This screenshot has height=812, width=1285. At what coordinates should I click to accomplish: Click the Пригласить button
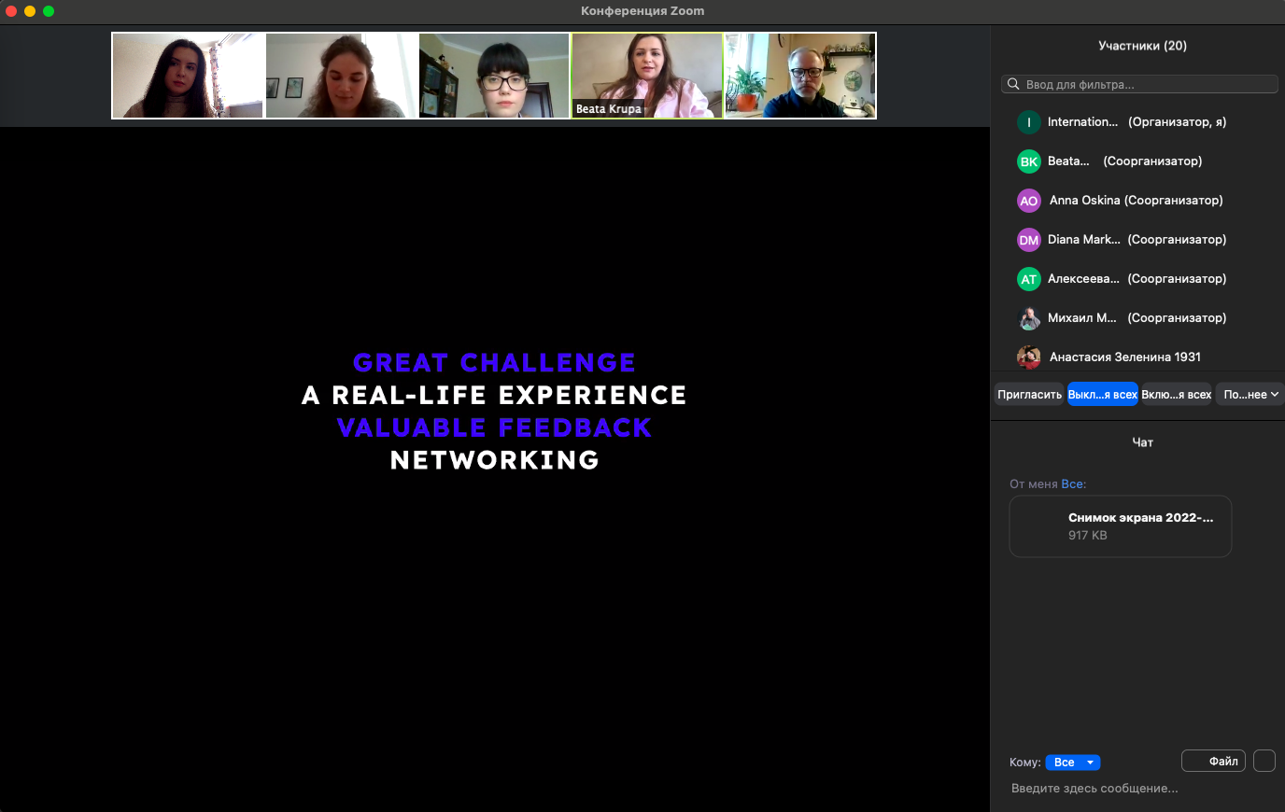point(1029,395)
